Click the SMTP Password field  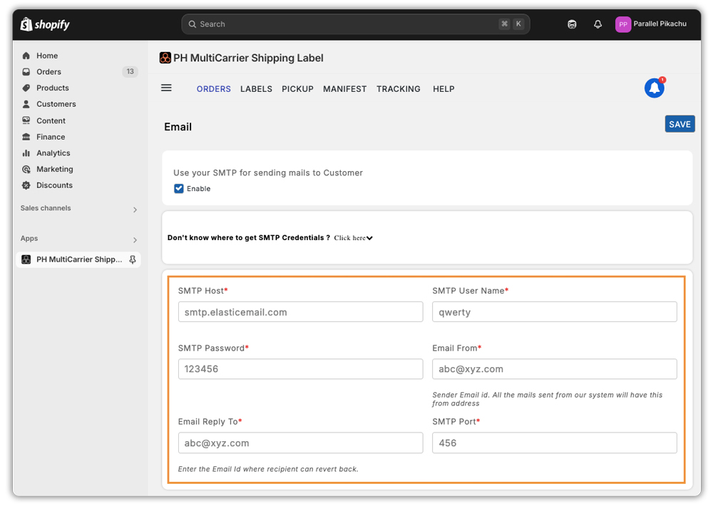point(301,368)
